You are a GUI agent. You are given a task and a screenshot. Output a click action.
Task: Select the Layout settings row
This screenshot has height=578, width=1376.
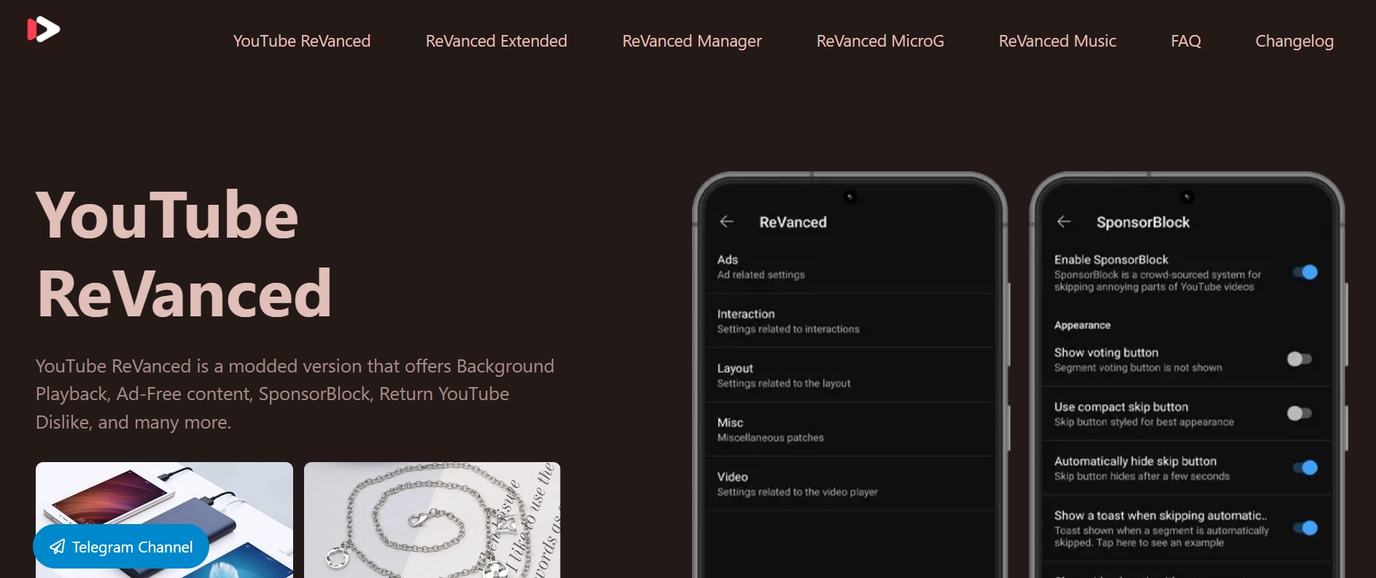(x=850, y=375)
